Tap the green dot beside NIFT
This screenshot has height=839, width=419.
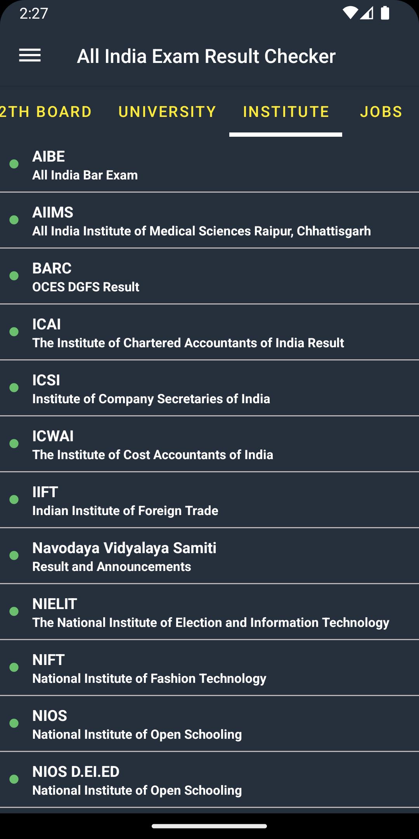point(14,667)
